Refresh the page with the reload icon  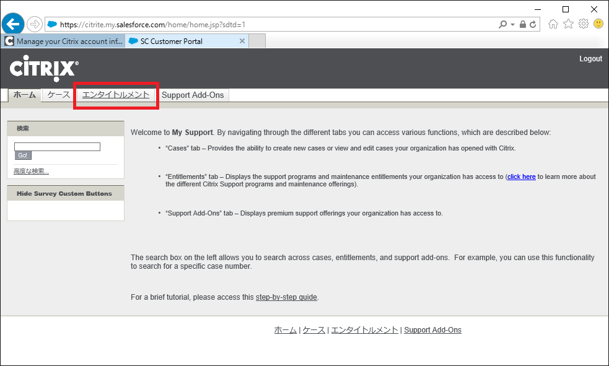click(x=533, y=24)
